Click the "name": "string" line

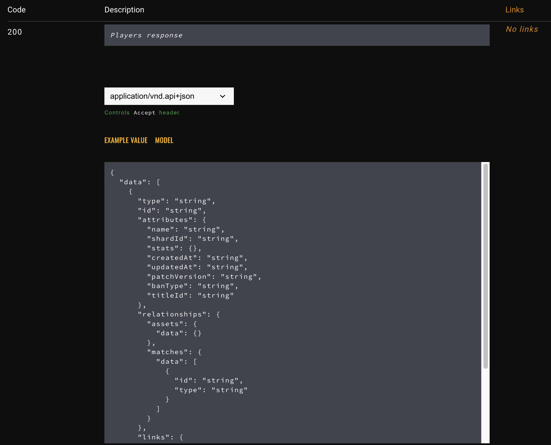186,230
